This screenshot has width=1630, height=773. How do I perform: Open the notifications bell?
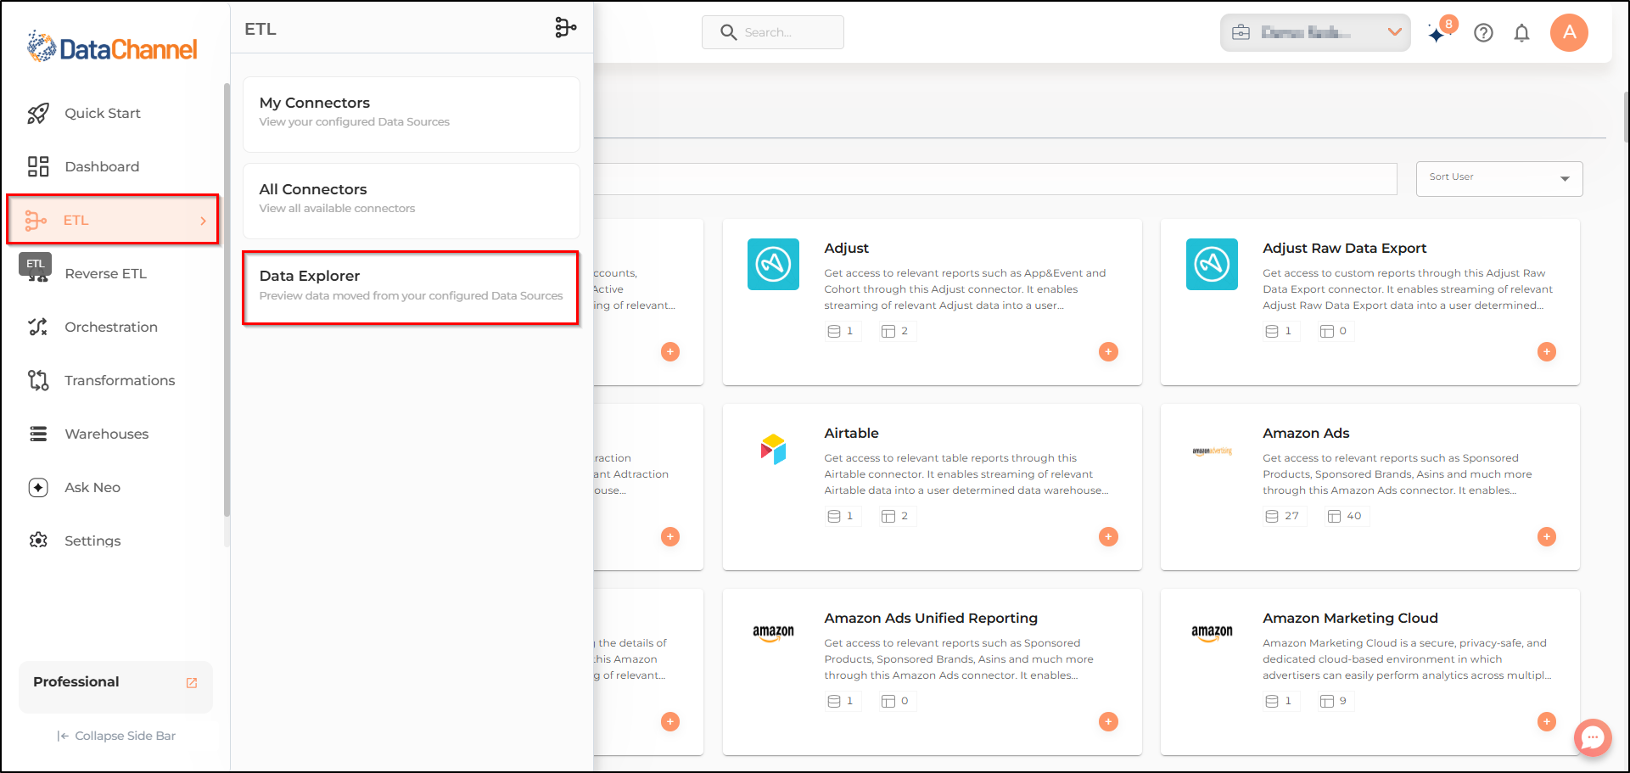1522,33
